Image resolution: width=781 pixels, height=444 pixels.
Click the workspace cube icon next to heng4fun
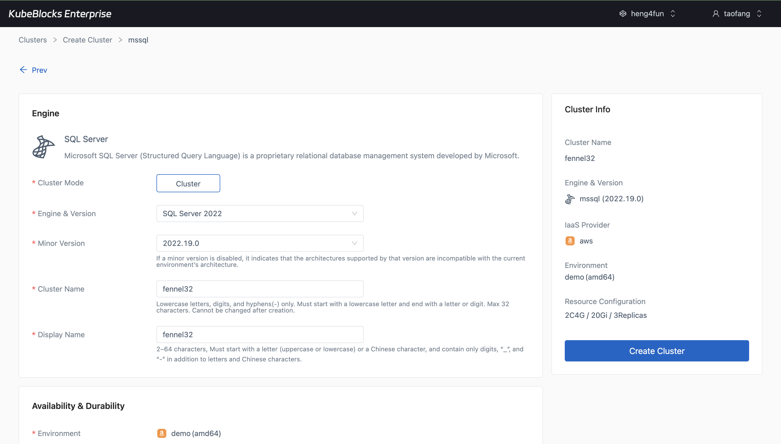pos(623,14)
